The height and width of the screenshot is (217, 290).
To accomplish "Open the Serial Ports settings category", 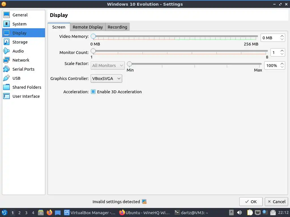I will 24,69.
